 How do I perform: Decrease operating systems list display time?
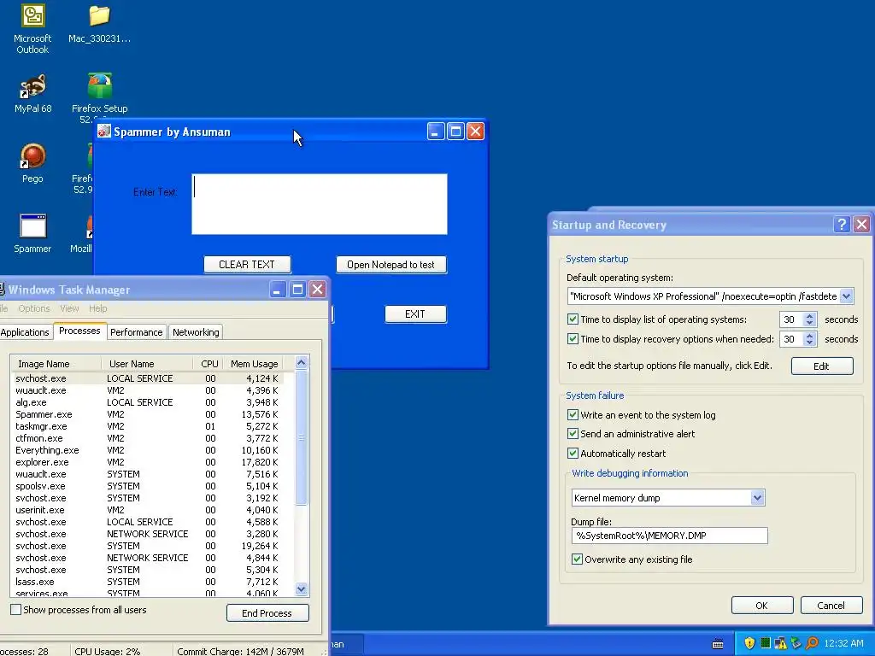click(810, 323)
